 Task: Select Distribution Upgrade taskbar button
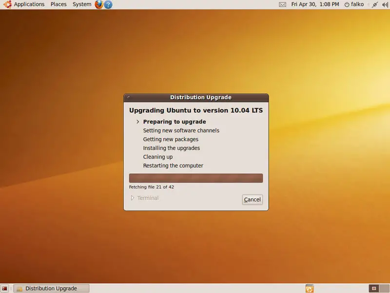tap(52, 289)
